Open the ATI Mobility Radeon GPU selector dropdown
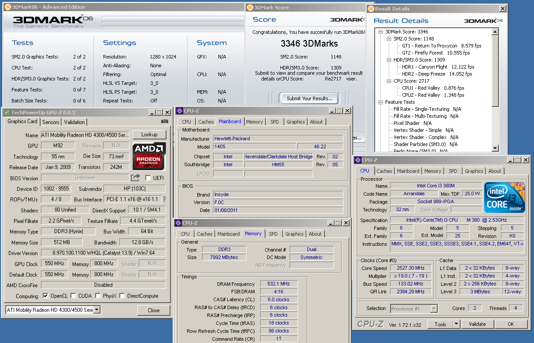 point(96,310)
